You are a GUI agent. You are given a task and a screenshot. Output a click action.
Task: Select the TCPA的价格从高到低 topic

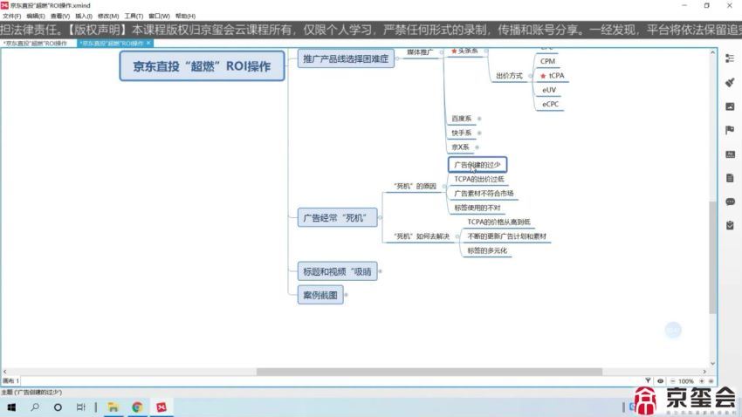pos(498,222)
